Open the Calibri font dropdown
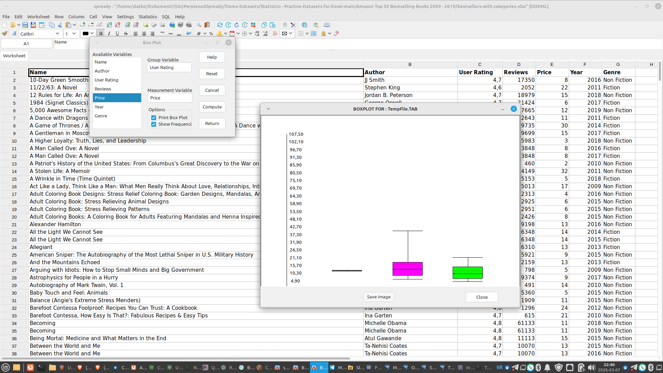Screen dimensions: 663x373 (57, 34)
